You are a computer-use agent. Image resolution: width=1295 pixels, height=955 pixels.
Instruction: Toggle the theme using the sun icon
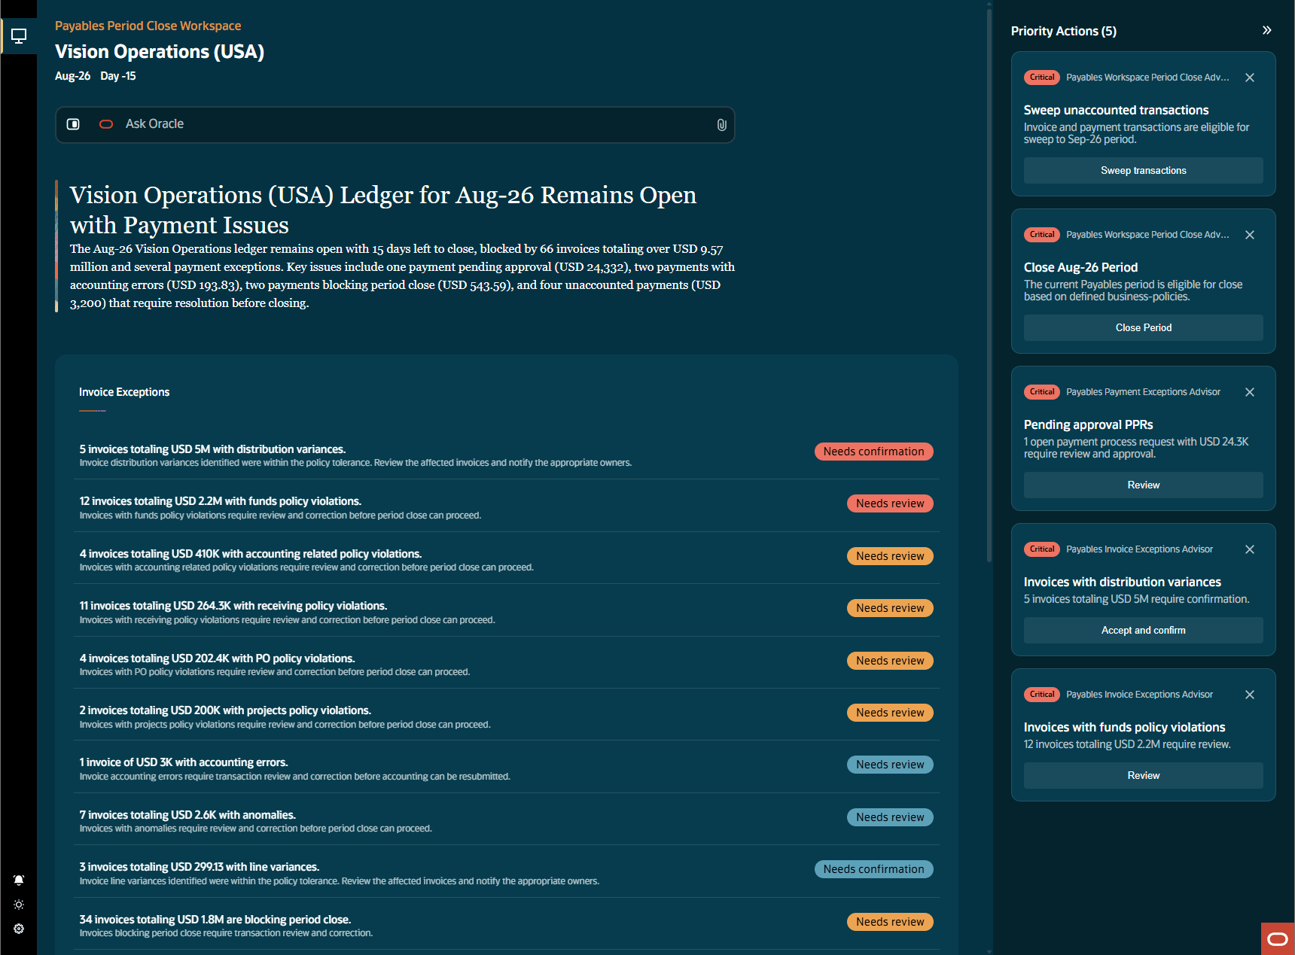click(19, 905)
